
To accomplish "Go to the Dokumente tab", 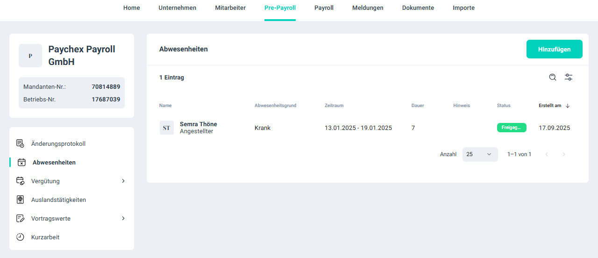I will coord(418,8).
